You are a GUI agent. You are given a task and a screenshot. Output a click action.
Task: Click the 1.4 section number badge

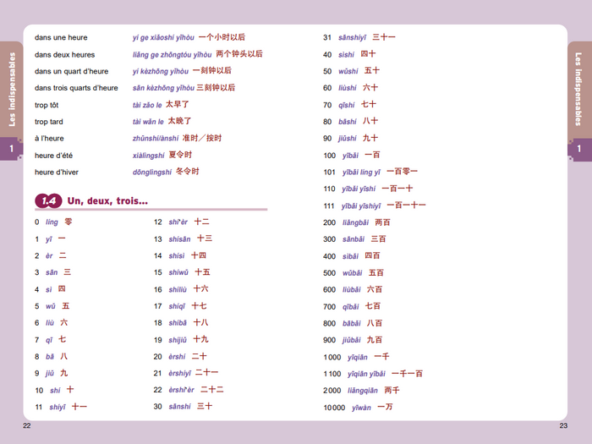click(x=47, y=201)
